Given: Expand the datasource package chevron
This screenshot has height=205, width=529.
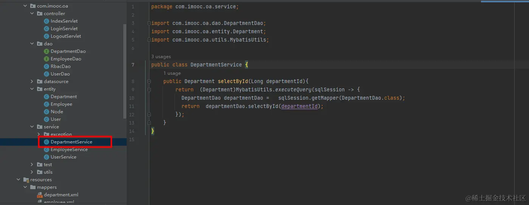Looking at the screenshot, I should click(x=32, y=82).
